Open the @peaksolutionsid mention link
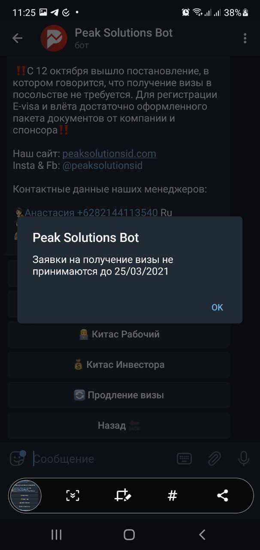This screenshot has height=550, width=260. [102, 165]
